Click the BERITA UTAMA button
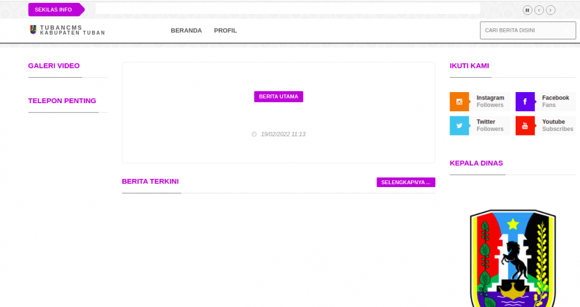 [x=278, y=96]
